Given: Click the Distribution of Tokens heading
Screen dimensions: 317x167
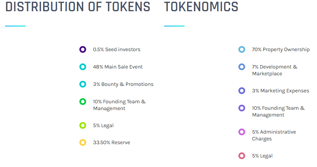Looking at the screenshot, I should [78, 7].
